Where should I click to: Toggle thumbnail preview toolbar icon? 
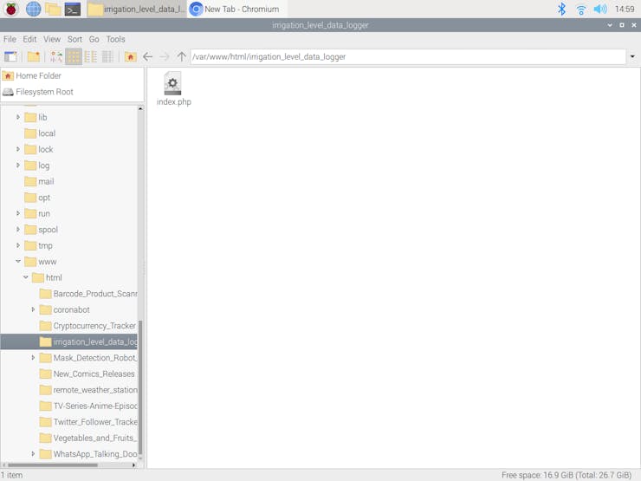click(56, 57)
